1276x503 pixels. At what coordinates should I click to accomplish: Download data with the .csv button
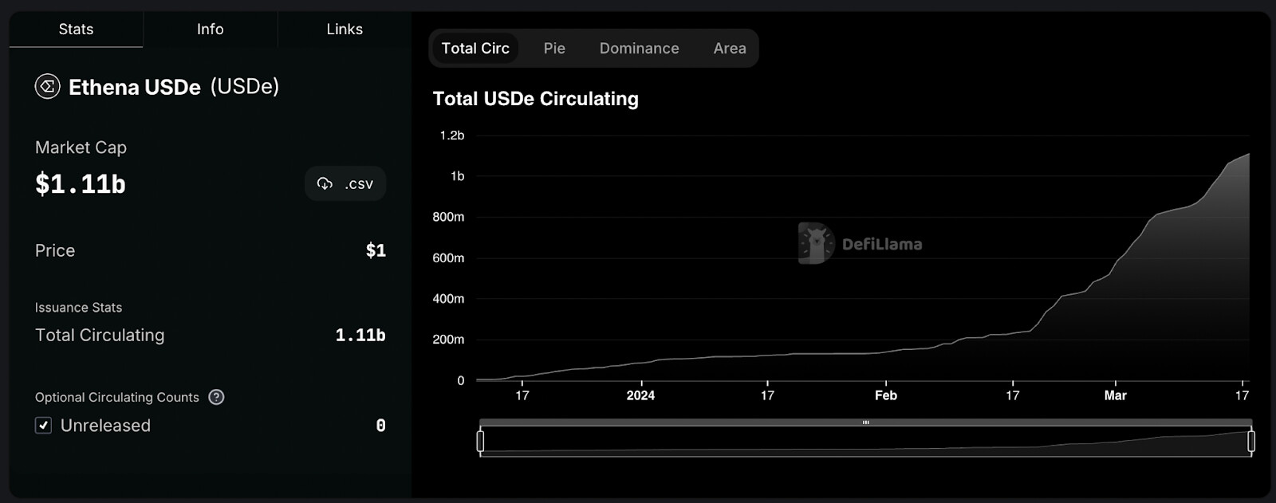(345, 183)
